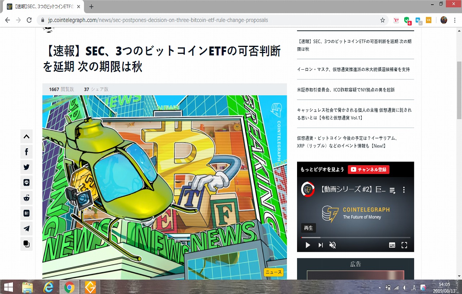Share article via LINE icon
462x294 pixels.
click(26, 183)
